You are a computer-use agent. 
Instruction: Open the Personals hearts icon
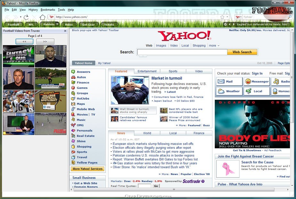(73, 130)
